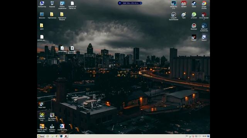Open the ПАРОЛЬ ОТ ТВИЧА text file
This screenshot has height=138, width=247.
(x=72, y=5)
